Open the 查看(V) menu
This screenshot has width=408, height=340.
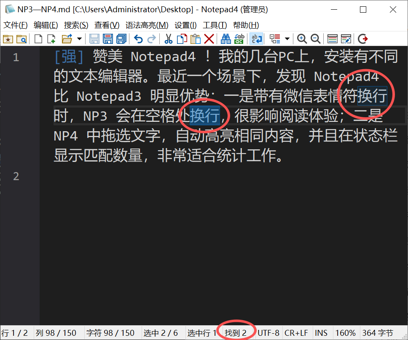coord(107,25)
